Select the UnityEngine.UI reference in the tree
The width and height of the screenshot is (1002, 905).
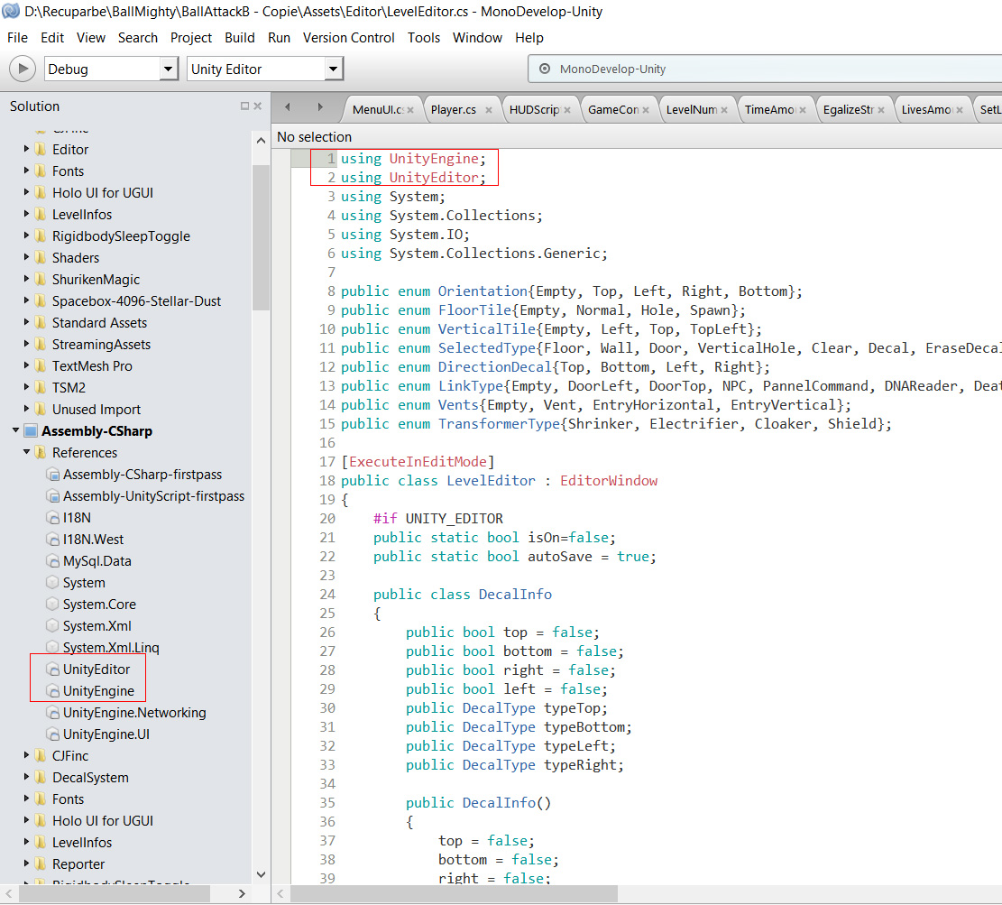point(107,734)
